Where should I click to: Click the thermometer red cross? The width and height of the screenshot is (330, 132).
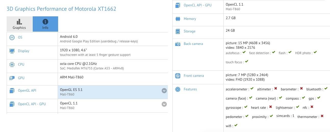(322, 116)
